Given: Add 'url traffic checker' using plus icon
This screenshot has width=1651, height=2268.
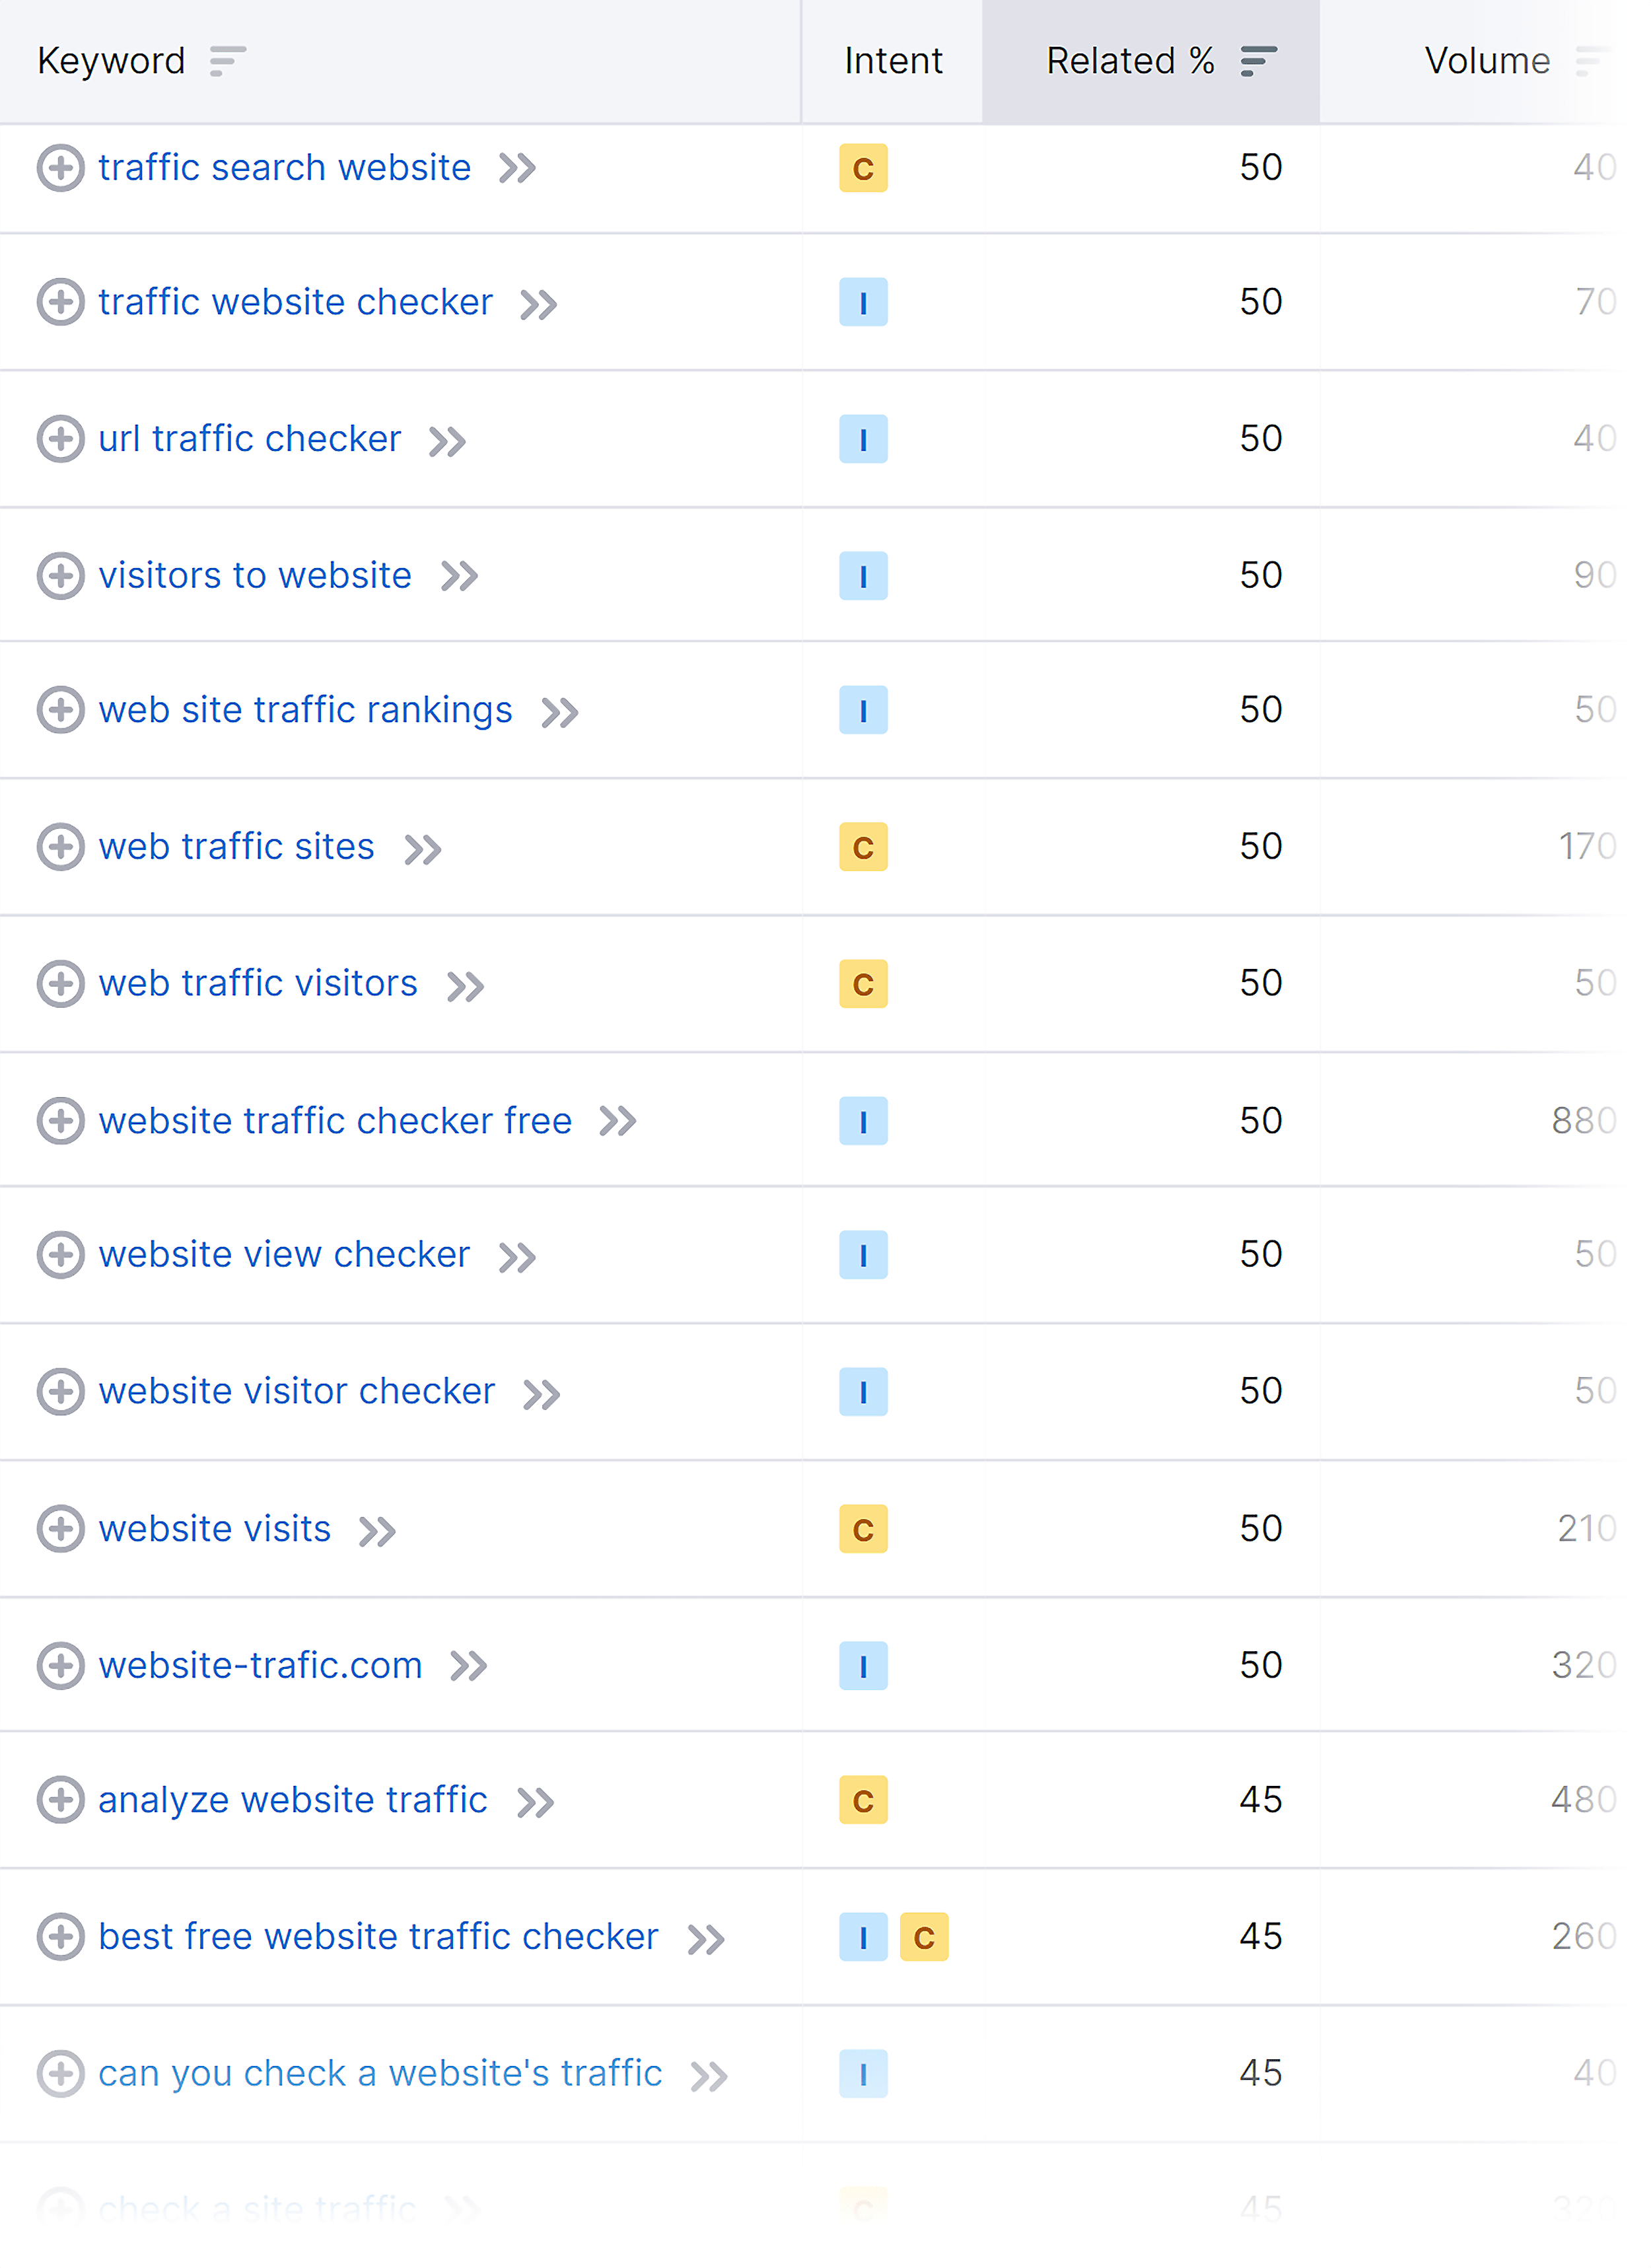Looking at the screenshot, I should [60, 439].
